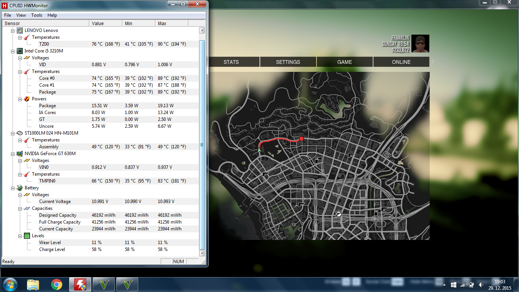Switch to the SETTINGS tab in game menu
Image resolution: width=519 pixels, height=292 pixels.
tap(288, 62)
